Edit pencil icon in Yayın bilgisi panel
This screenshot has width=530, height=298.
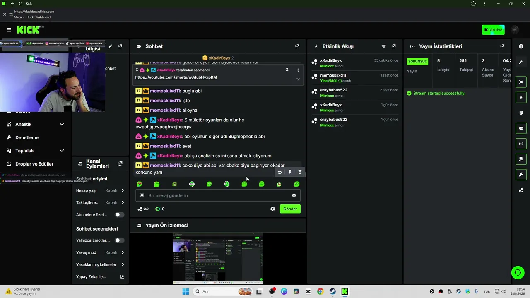(x=110, y=46)
